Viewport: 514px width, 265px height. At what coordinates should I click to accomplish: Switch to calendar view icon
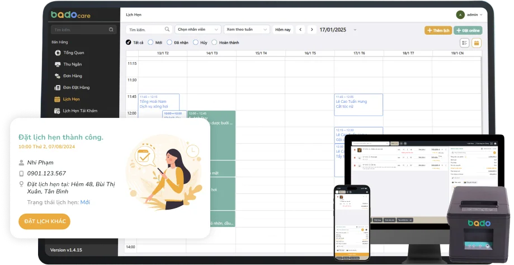pyautogui.click(x=477, y=43)
